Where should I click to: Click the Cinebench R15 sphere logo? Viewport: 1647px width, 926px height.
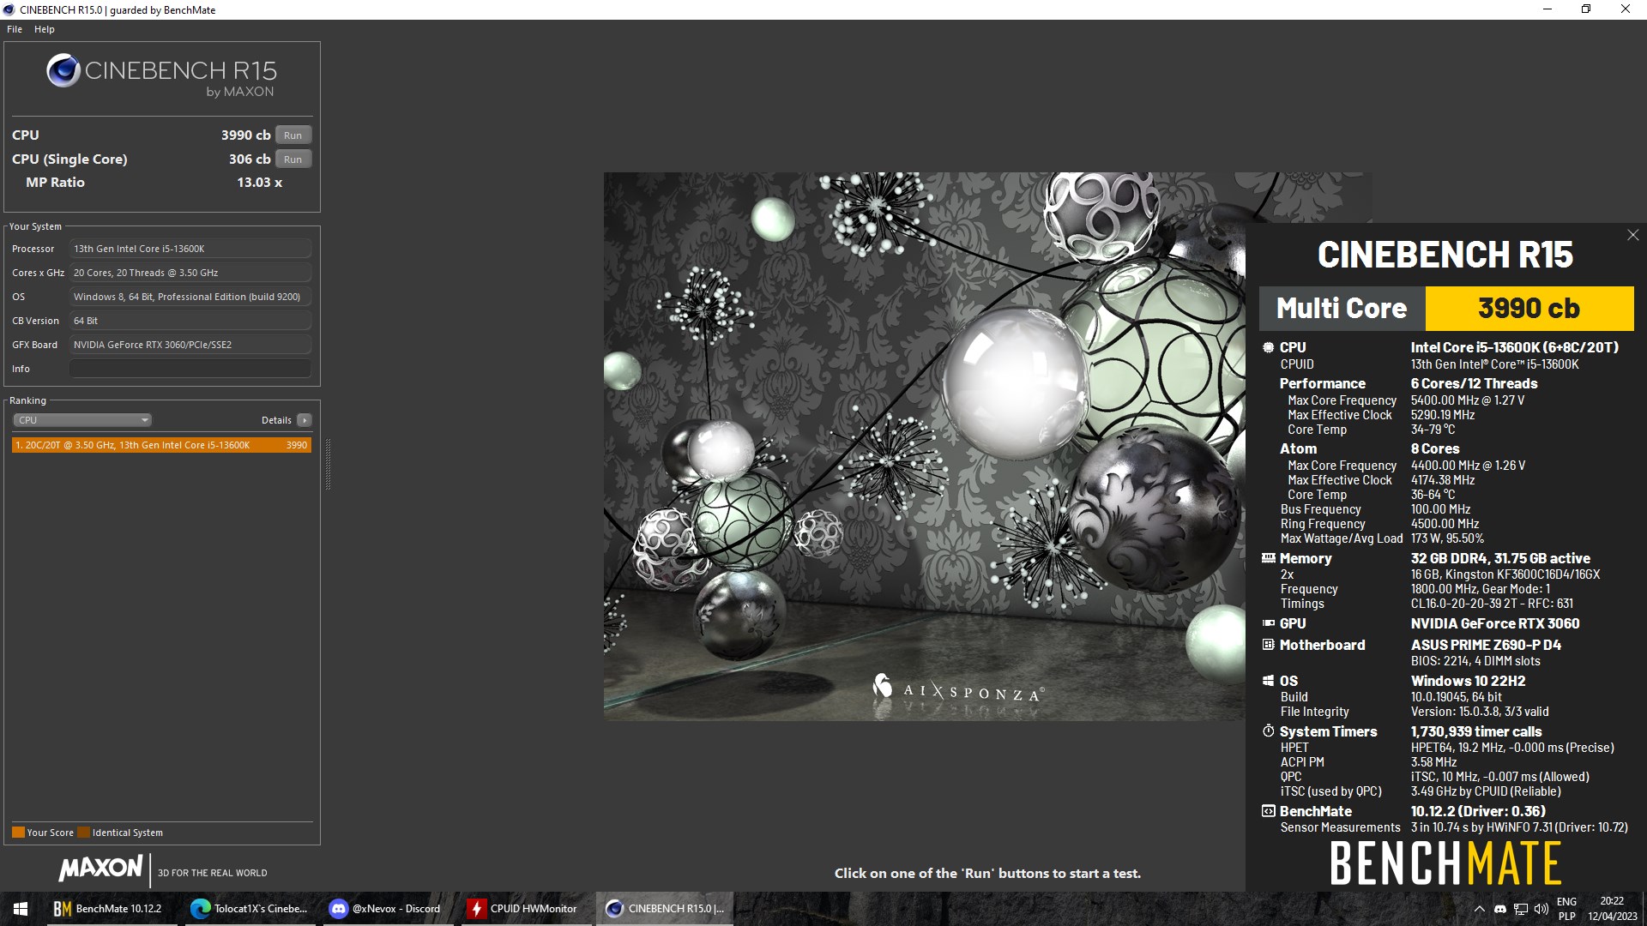coord(63,71)
